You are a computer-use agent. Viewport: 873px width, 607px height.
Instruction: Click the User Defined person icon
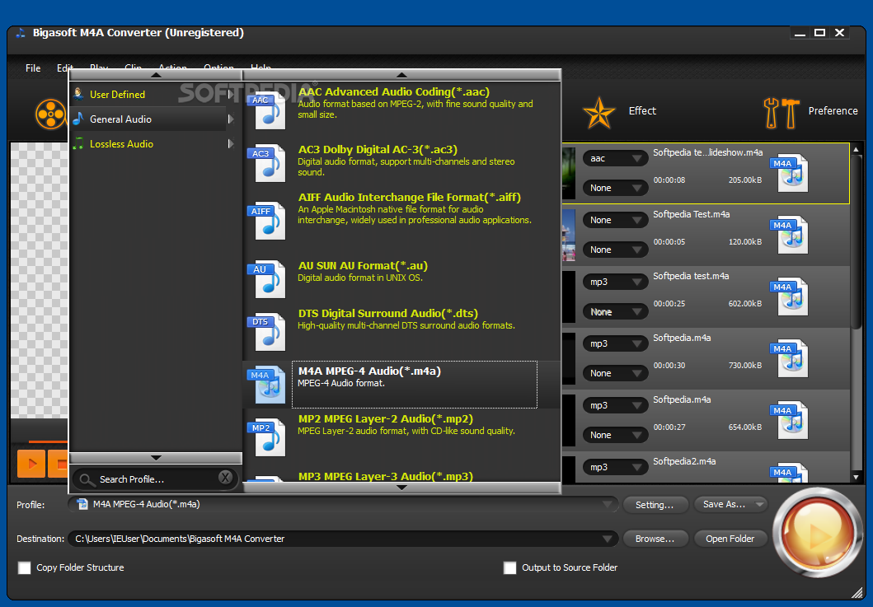click(78, 94)
